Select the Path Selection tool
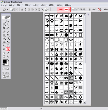108x110 pixels. [x=4, y=46]
